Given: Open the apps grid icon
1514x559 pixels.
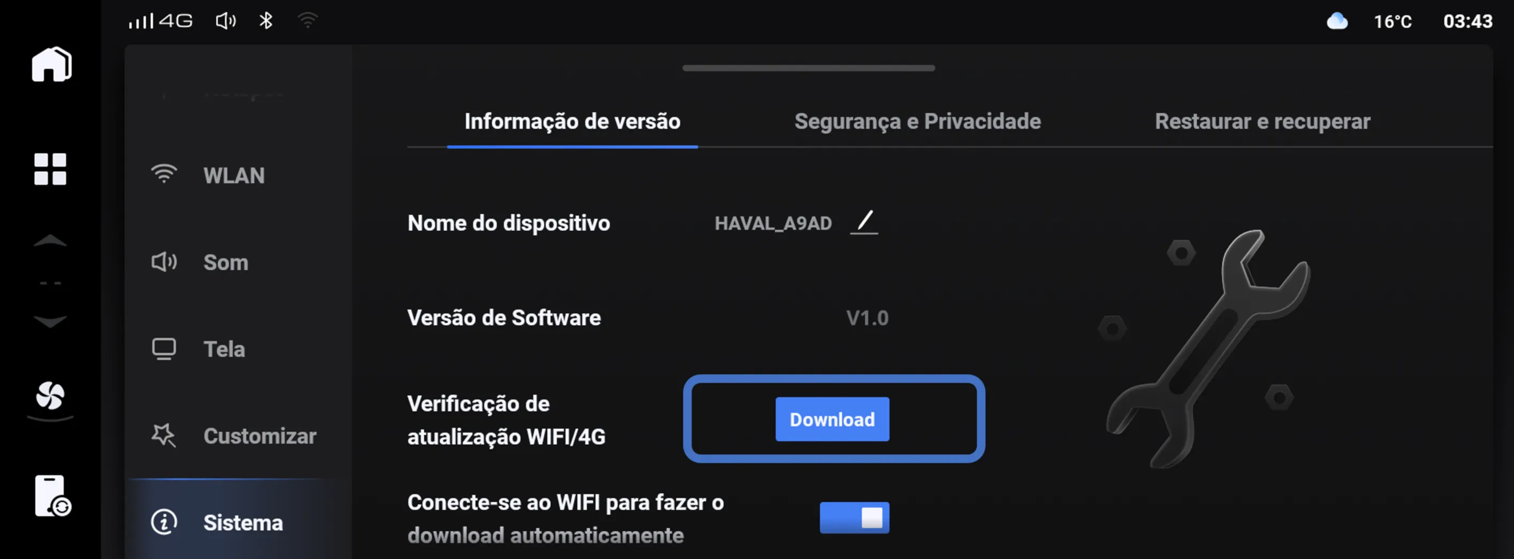Looking at the screenshot, I should tap(50, 169).
